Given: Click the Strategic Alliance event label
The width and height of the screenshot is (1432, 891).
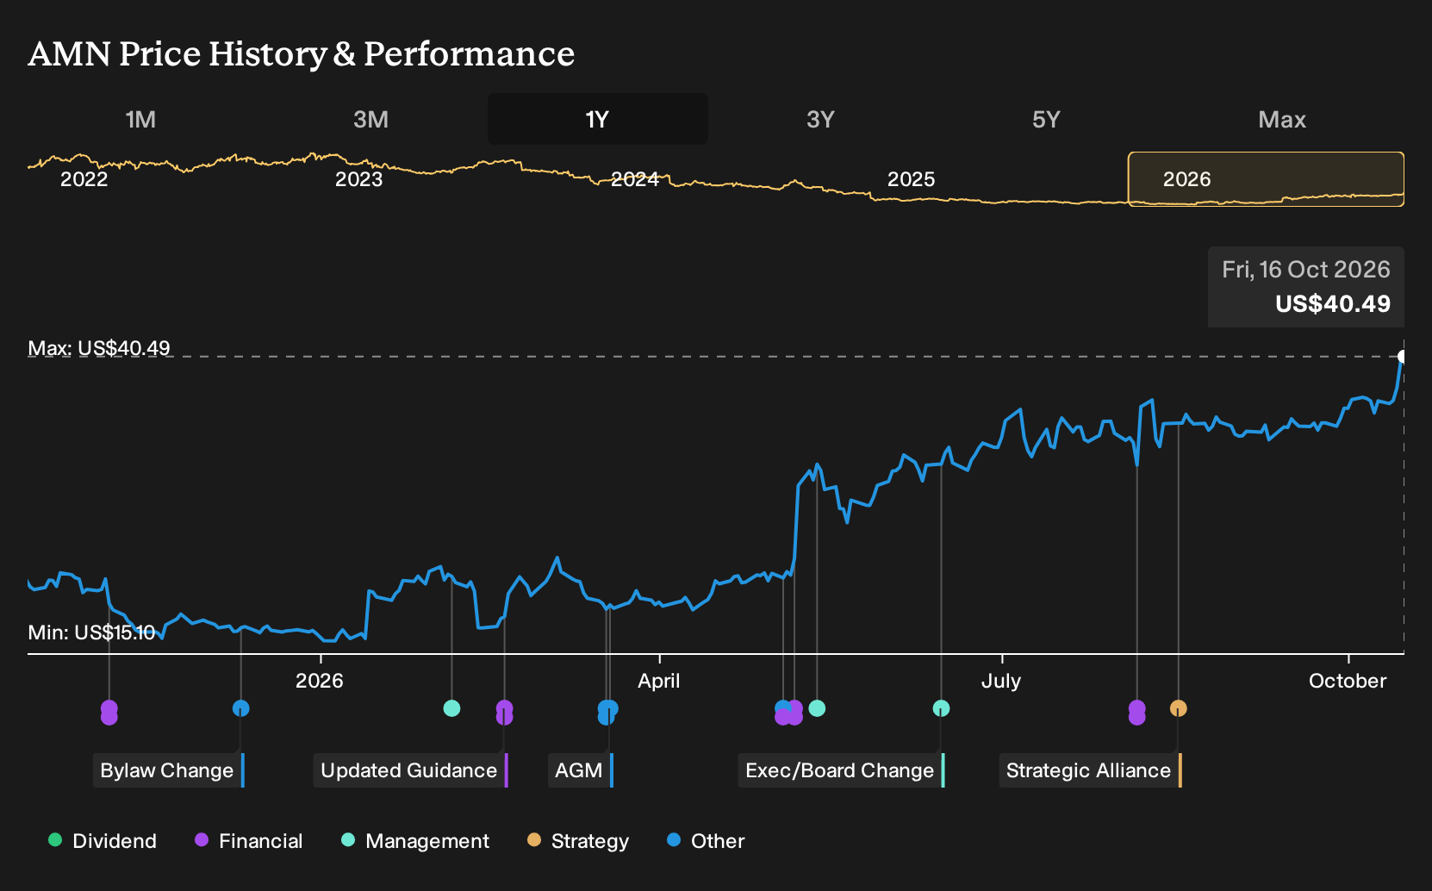Looking at the screenshot, I should point(1091,770).
